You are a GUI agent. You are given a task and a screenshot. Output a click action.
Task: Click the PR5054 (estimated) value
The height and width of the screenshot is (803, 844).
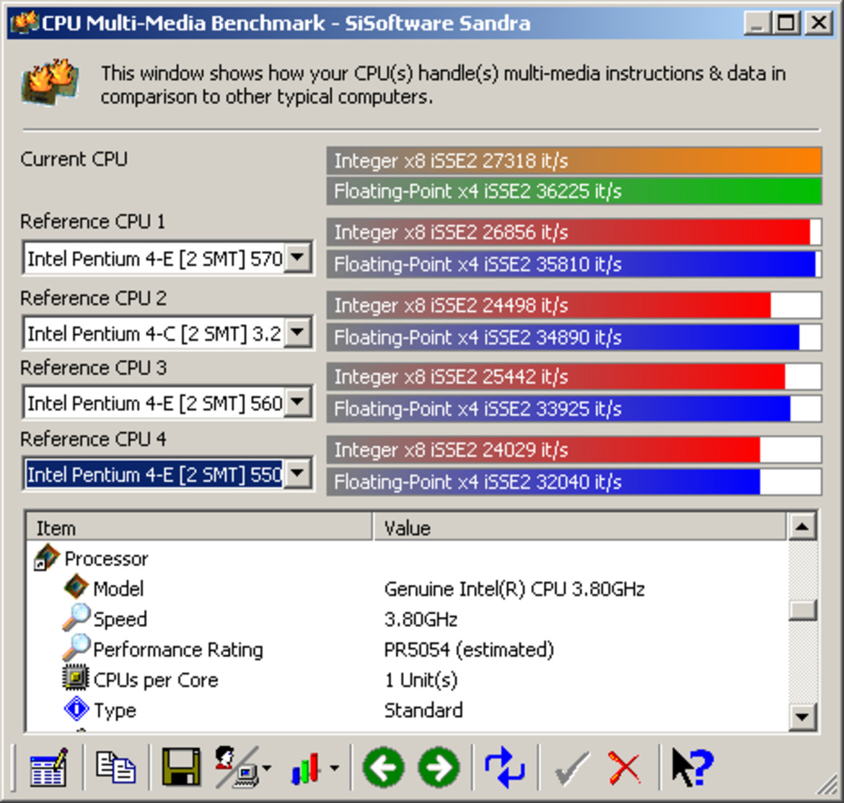point(469,649)
